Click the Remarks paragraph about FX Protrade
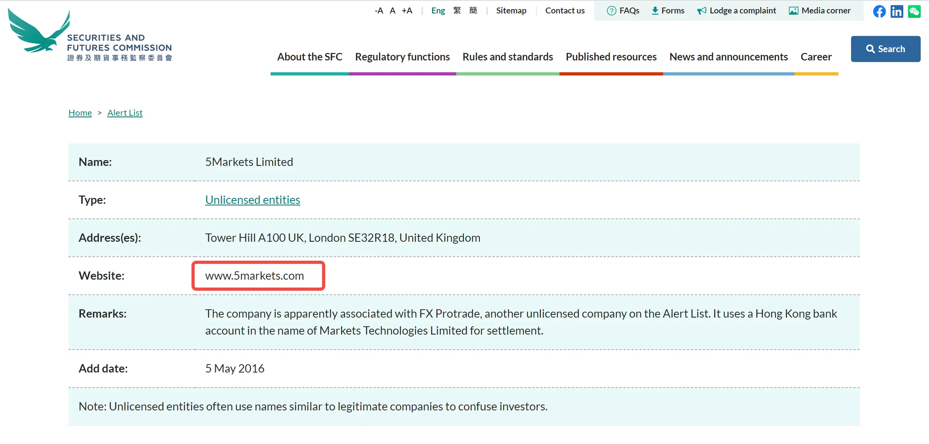This screenshot has width=929, height=444. tap(521, 322)
